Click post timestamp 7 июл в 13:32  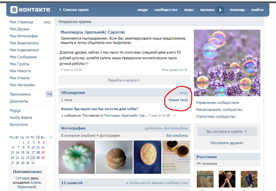point(71,70)
